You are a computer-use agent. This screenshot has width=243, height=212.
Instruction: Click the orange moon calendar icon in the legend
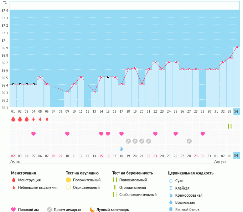click(x=92, y=210)
